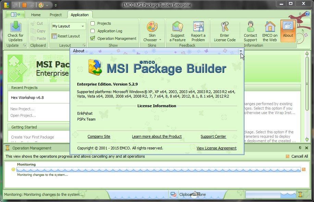The height and width of the screenshot is (202, 314).
Task: Click the scroll up arrow of main page
Action: coord(307,54)
